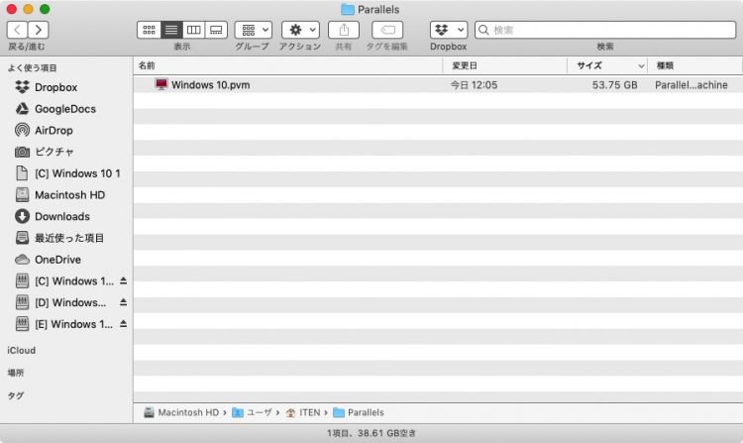Toggle sort direction arrow on Size column
Screen dimensions: 743x443
(x=641, y=65)
